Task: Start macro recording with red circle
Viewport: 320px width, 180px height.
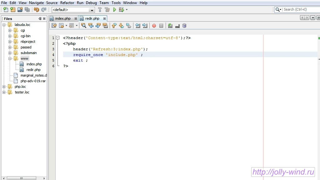Action: (x=154, y=26)
